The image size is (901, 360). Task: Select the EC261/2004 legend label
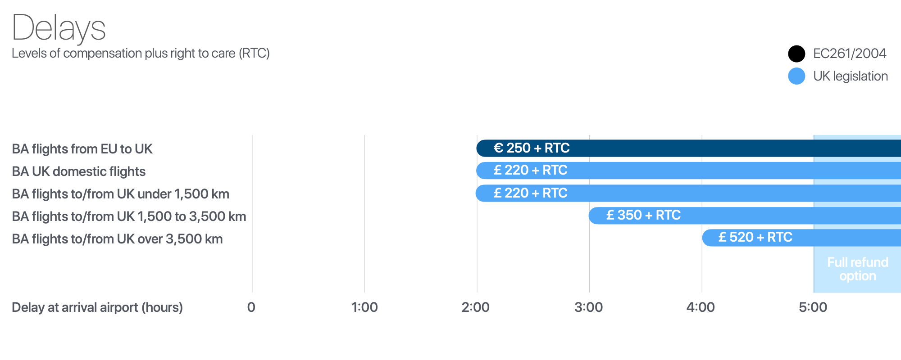tap(849, 54)
